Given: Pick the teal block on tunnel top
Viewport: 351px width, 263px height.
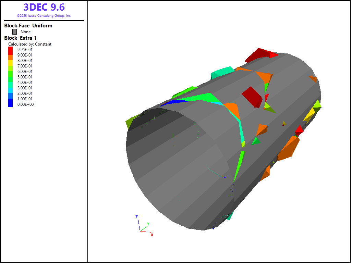Looking at the screenshot, I should pos(222,72).
